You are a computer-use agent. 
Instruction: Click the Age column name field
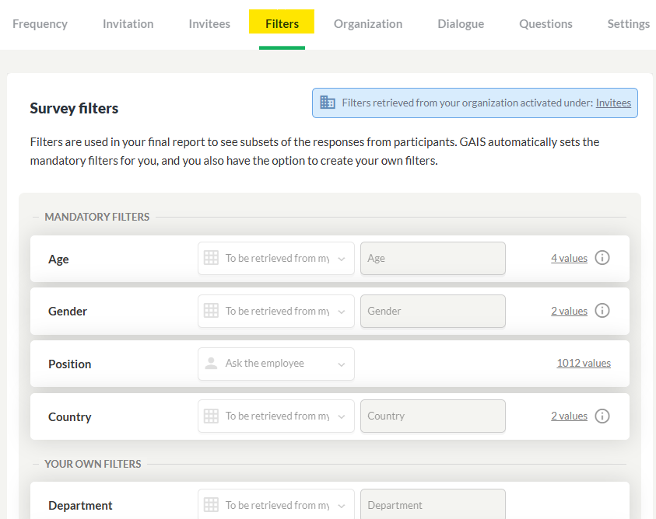(x=433, y=258)
